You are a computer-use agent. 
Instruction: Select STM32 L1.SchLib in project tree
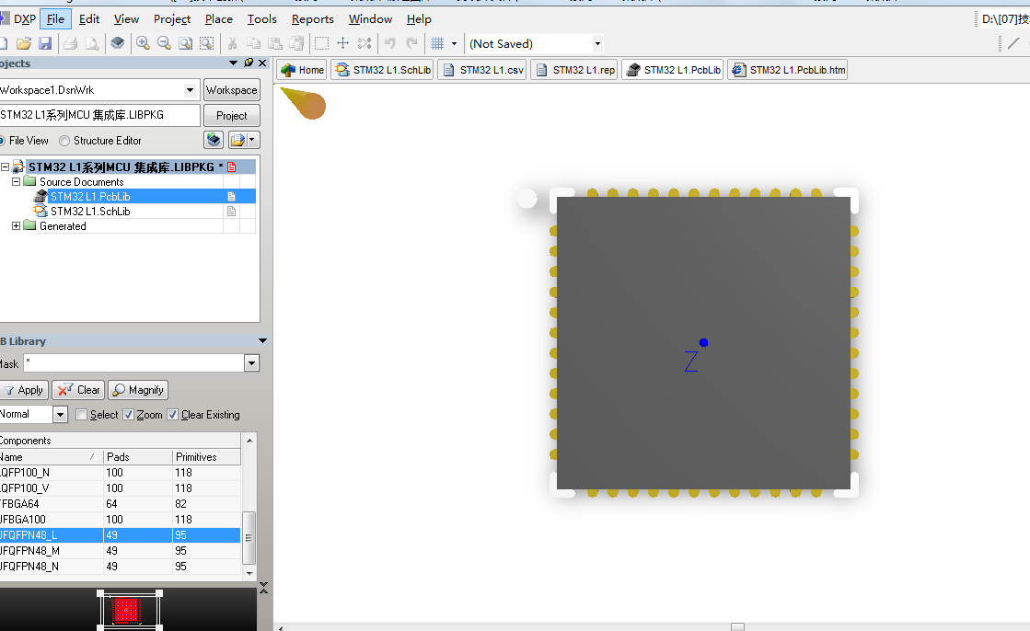[90, 212]
